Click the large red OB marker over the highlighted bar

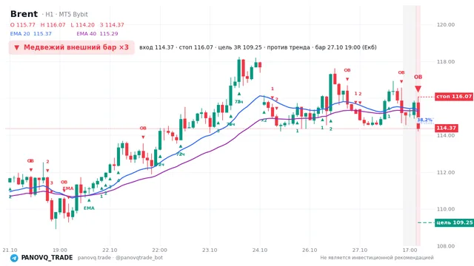(x=418, y=77)
